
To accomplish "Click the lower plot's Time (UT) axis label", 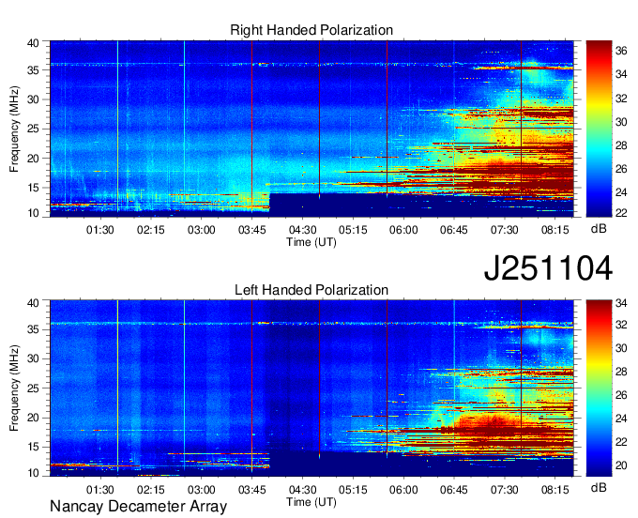I will coord(311,501).
